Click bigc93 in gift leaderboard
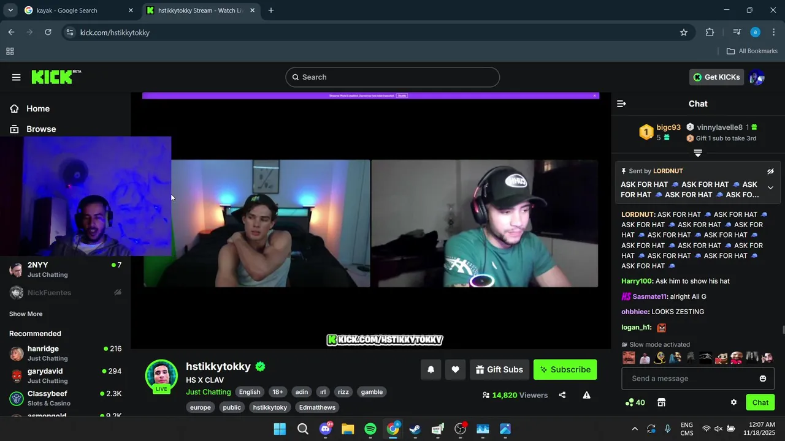The image size is (785, 441). tap(668, 127)
